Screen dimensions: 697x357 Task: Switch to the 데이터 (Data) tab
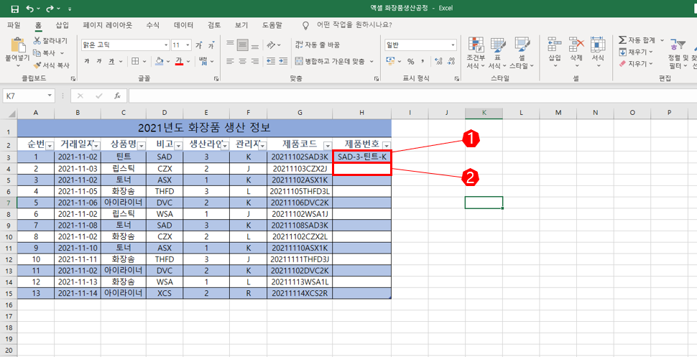pyautogui.click(x=183, y=25)
